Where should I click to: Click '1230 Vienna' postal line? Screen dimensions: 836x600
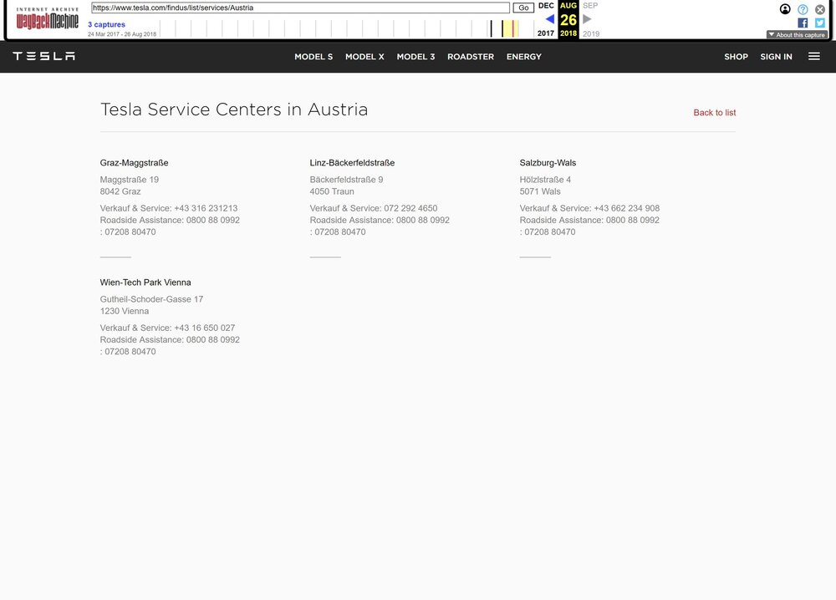125,311
